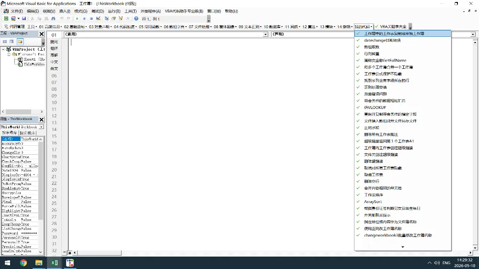Switch to Excel using View Microsoft Excel icon

[6, 19]
